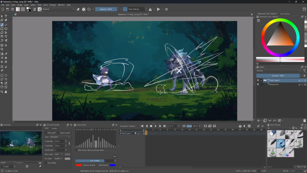Select the Freehand Brush tool

coord(2,24)
